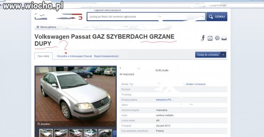
Task: Click the site logo
Action: 59,16
